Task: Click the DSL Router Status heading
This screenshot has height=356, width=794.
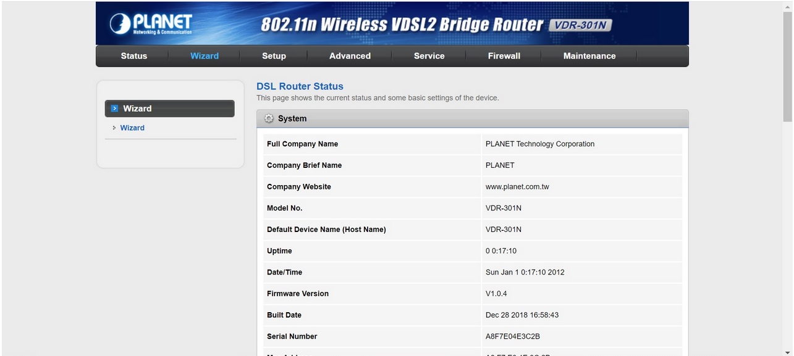Action: click(x=300, y=86)
